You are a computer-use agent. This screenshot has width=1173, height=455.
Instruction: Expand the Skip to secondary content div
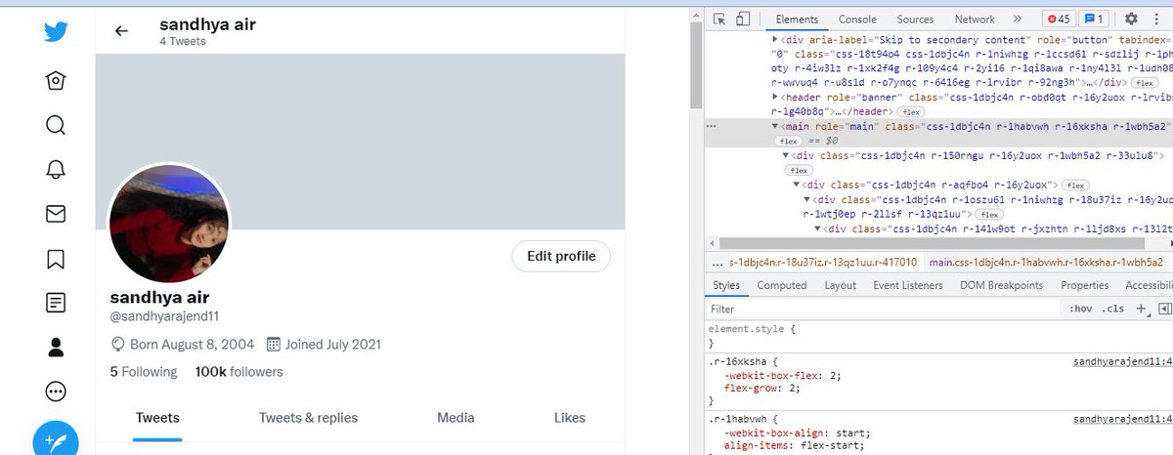click(775, 41)
